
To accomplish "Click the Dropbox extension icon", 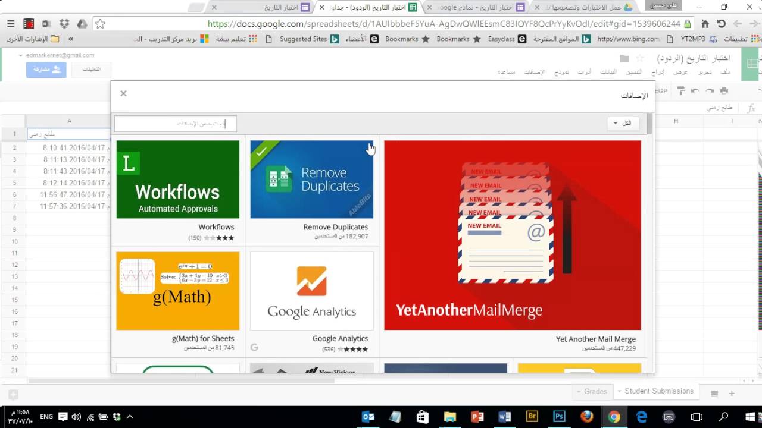I will click(x=64, y=24).
